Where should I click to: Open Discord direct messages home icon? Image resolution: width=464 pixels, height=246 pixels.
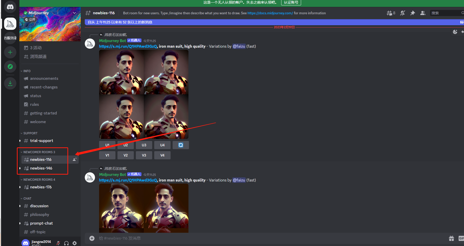pyautogui.click(x=10, y=6)
